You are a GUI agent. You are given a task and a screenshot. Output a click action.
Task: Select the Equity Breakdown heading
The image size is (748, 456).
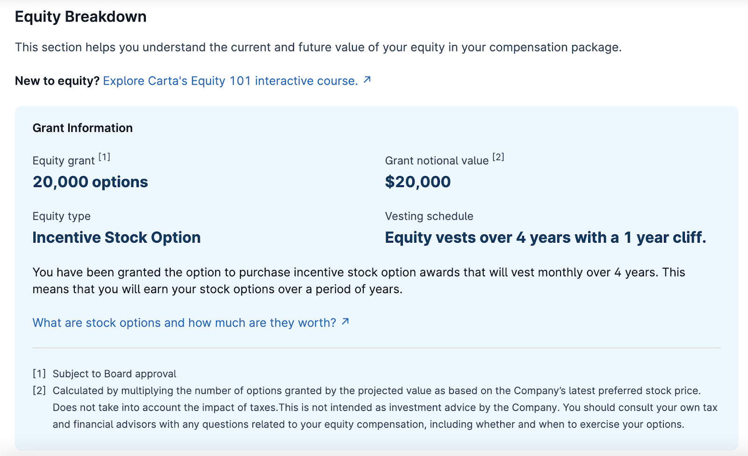pyautogui.click(x=80, y=16)
